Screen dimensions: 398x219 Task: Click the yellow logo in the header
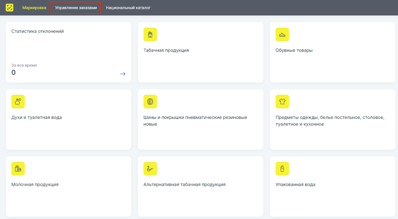(10, 7)
